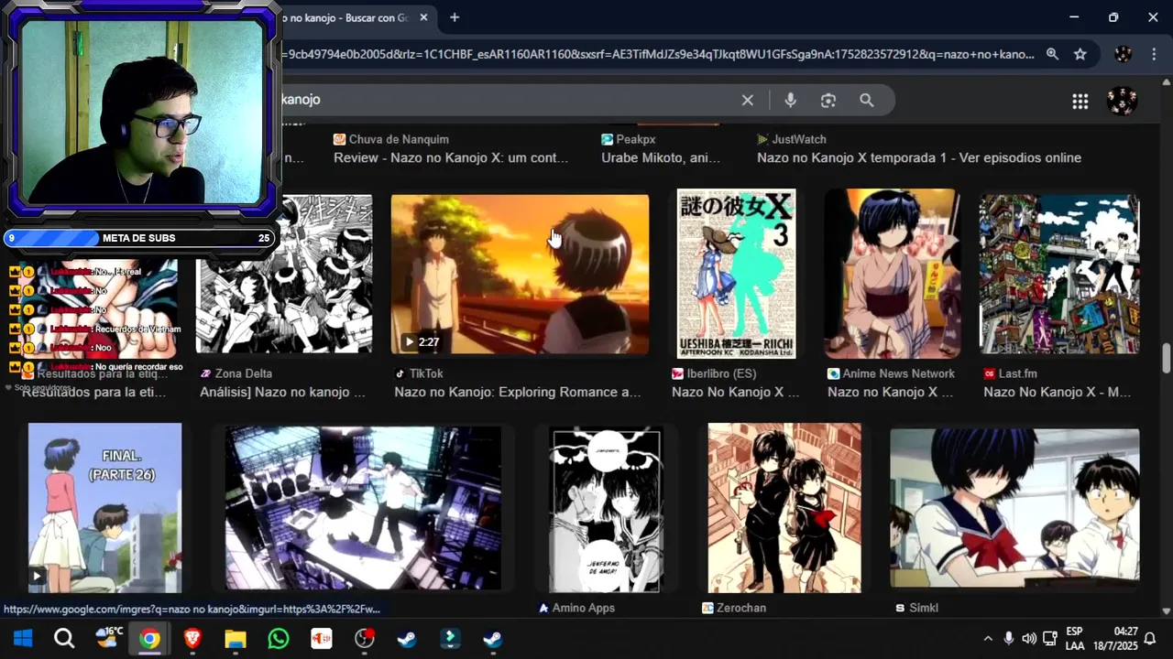
Task: Click the META DE SUBS progress bar
Action: [139, 238]
